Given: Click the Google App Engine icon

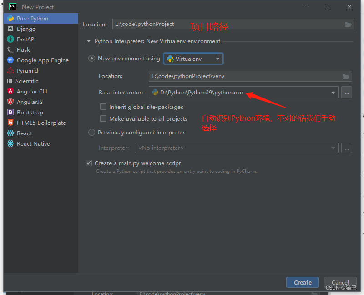Looking at the screenshot, I should (x=10, y=60).
